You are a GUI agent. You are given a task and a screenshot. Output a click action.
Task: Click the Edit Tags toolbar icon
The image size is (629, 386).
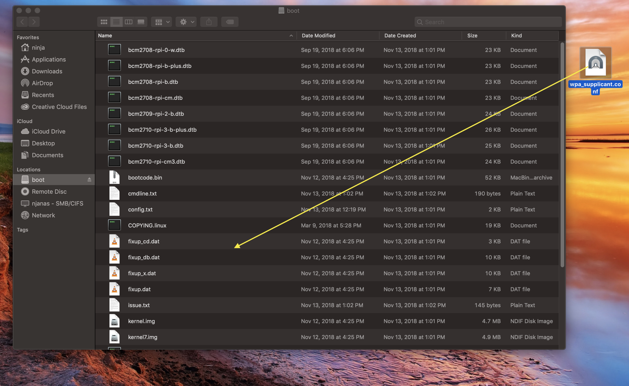coord(229,22)
